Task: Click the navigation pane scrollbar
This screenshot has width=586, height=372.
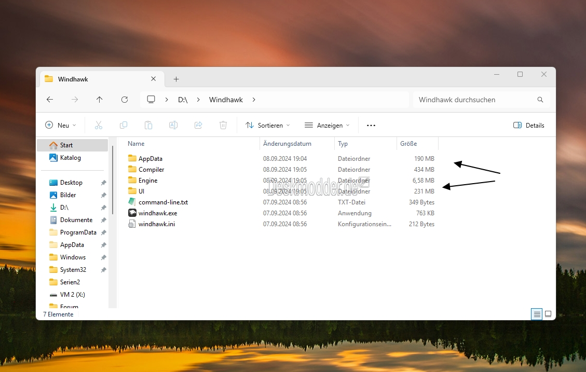Action: (x=113, y=181)
